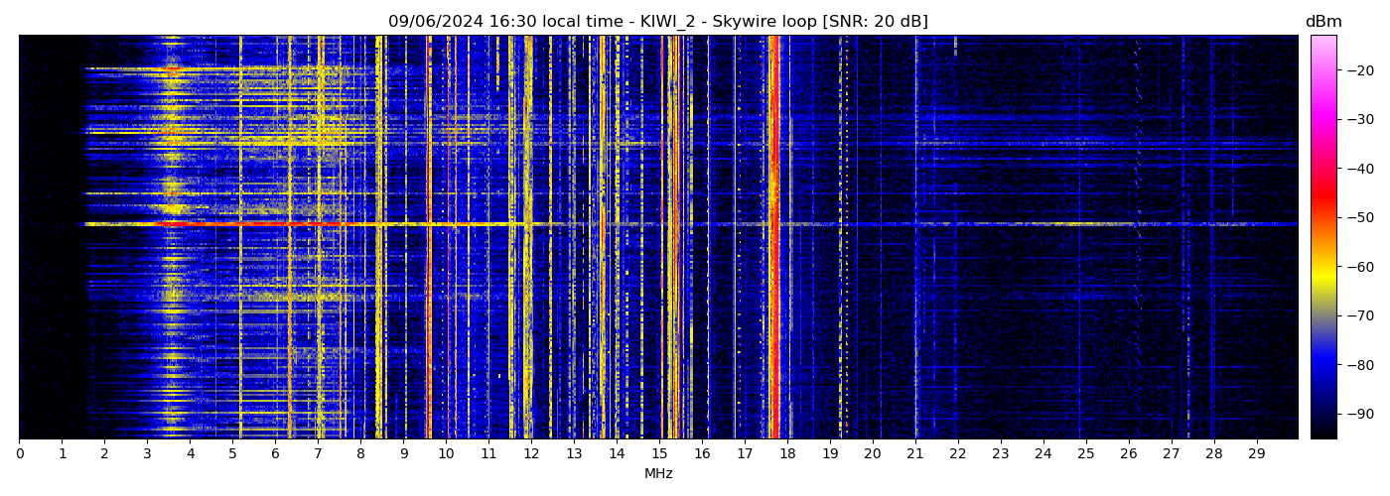Click the 0 tick label on the frequency axis

point(19,453)
